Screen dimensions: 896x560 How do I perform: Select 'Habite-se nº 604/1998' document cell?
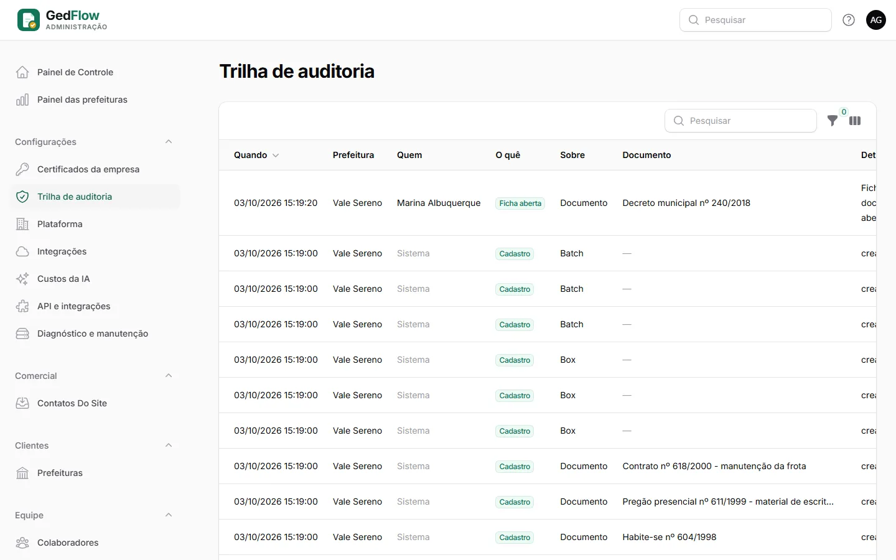pos(670,537)
